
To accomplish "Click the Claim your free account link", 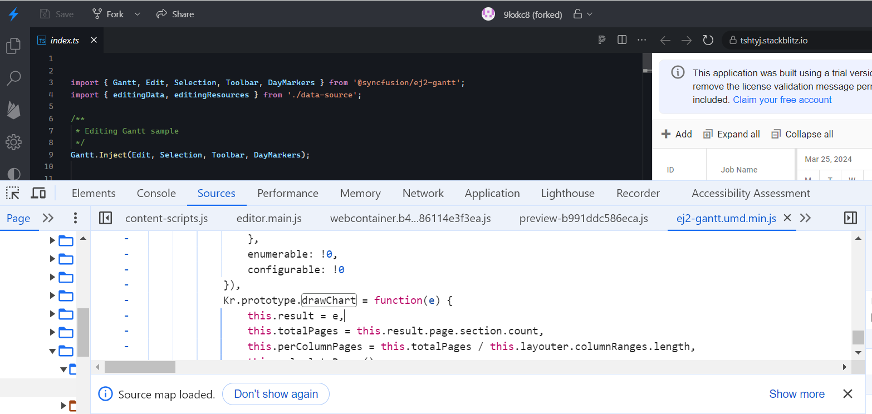I will [782, 100].
